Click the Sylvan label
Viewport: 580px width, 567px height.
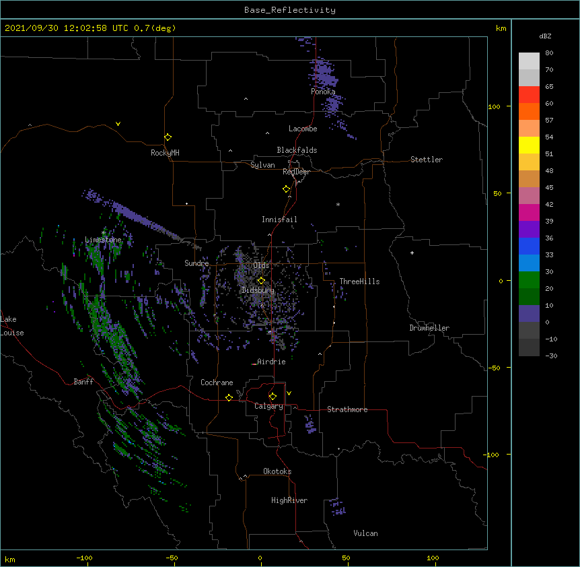pyautogui.click(x=262, y=165)
